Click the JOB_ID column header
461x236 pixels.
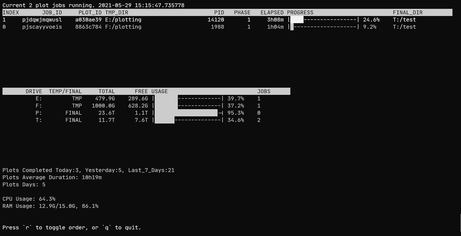pyautogui.click(x=52, y=12)
